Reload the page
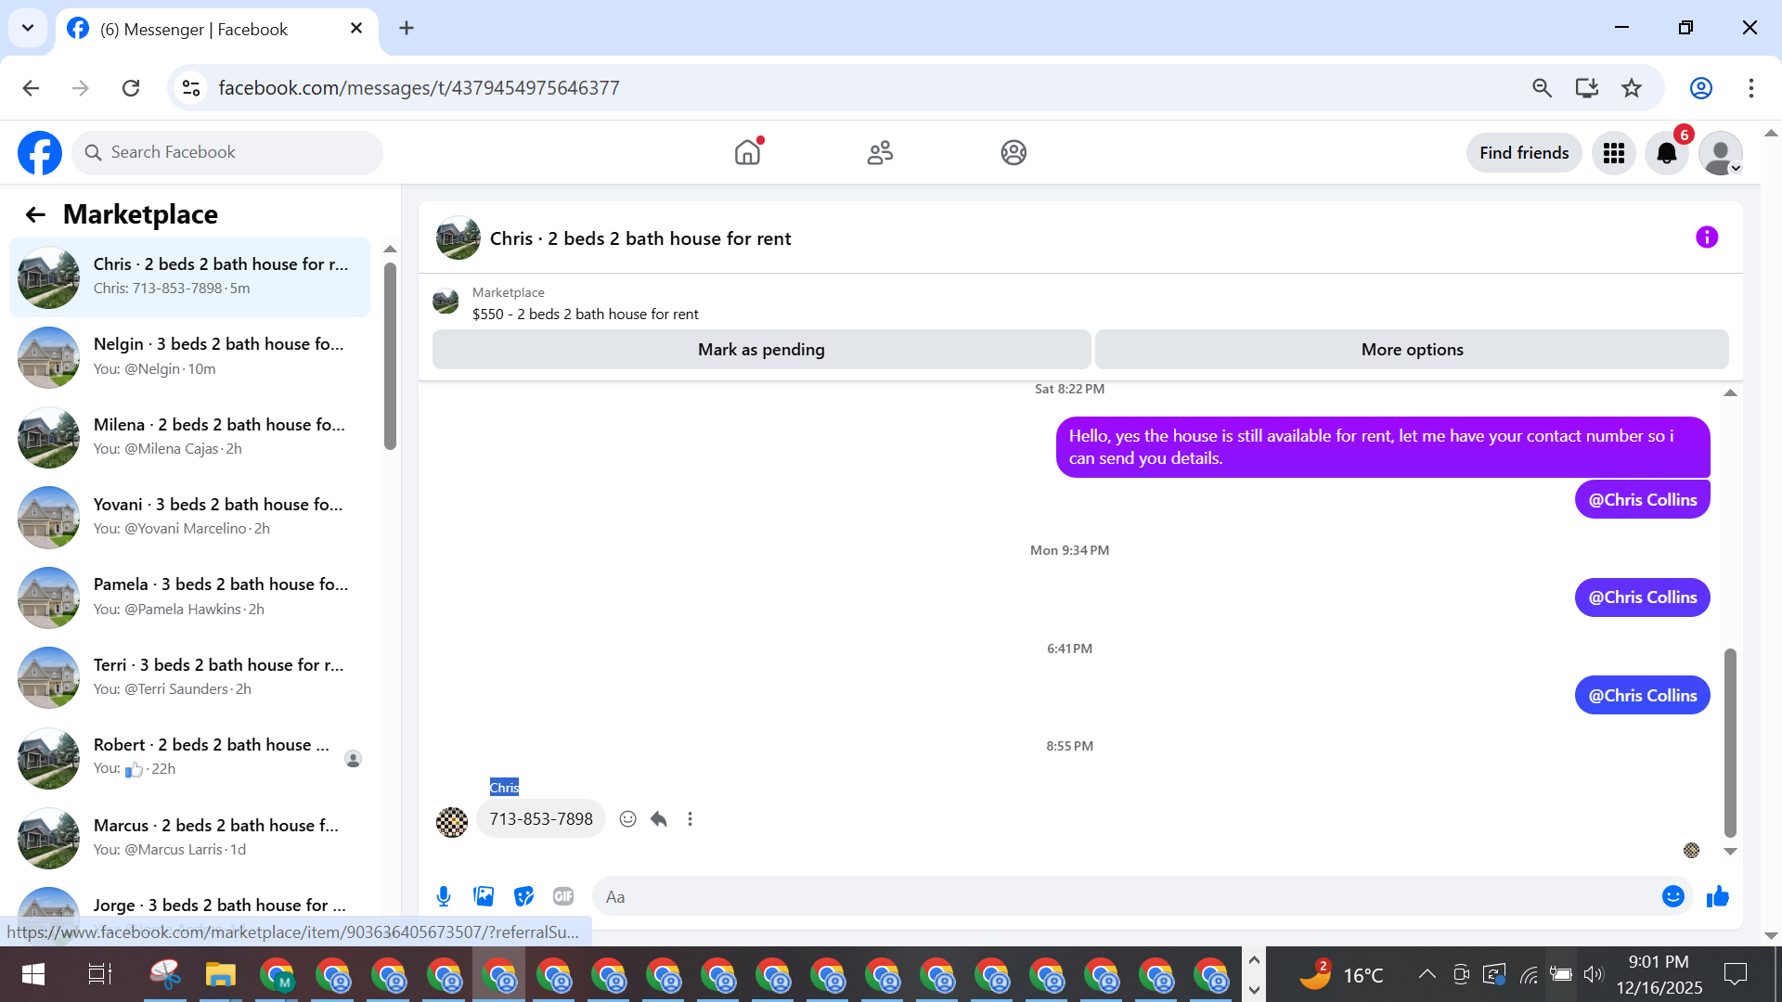This screenshot has height=1002, width=1782. coord(131,88)
